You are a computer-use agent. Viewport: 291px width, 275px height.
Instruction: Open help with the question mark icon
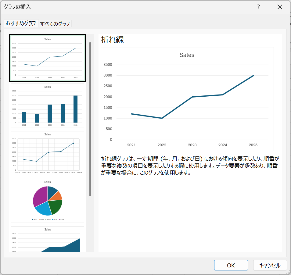(x=258, y=7)
